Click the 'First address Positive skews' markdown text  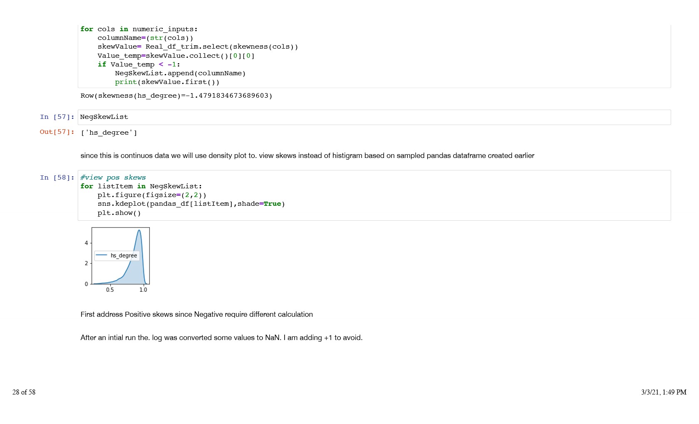196,314
